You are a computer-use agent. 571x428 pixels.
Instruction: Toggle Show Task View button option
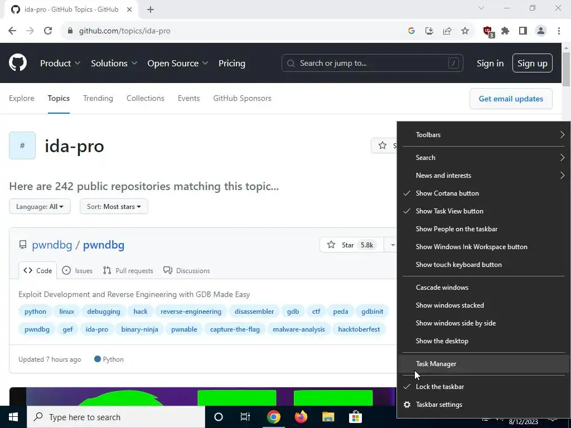(483, 211)
